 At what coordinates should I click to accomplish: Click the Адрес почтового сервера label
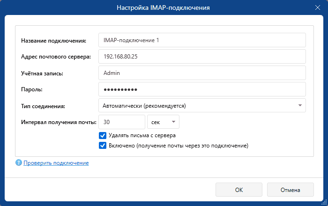tap(56, 57)
